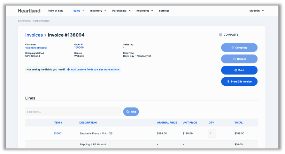Click the document icon on Print Gift Invoice

(229, 82)
